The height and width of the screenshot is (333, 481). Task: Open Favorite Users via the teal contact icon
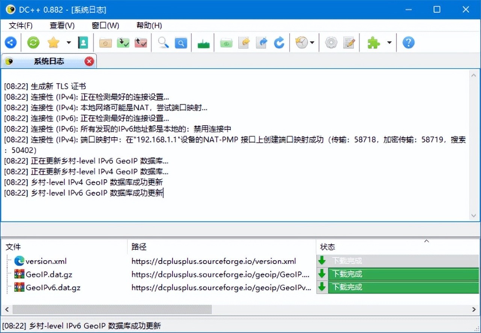[x=83, y=43]
